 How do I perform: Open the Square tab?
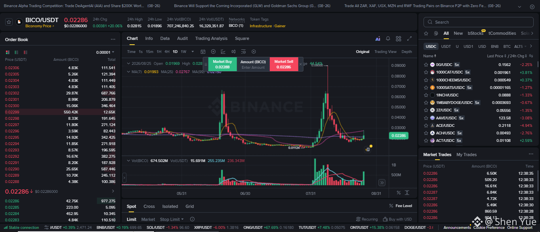pyautogui.click(x=242, y=39)
